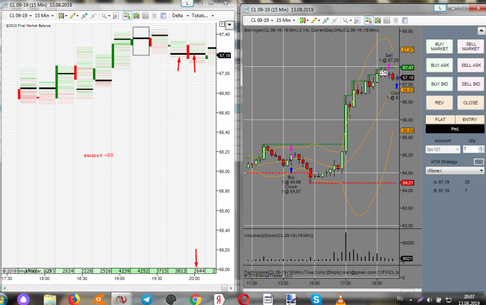
Task: Click the scroll up arrow in Chart Trader panel
Action: [481, 31]
